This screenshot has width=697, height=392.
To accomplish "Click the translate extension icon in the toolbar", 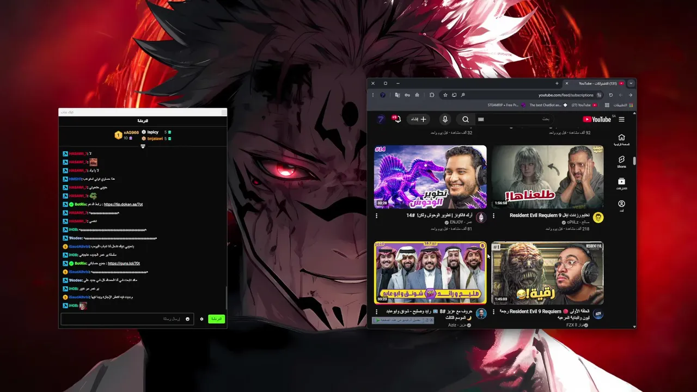I will 398,95.
